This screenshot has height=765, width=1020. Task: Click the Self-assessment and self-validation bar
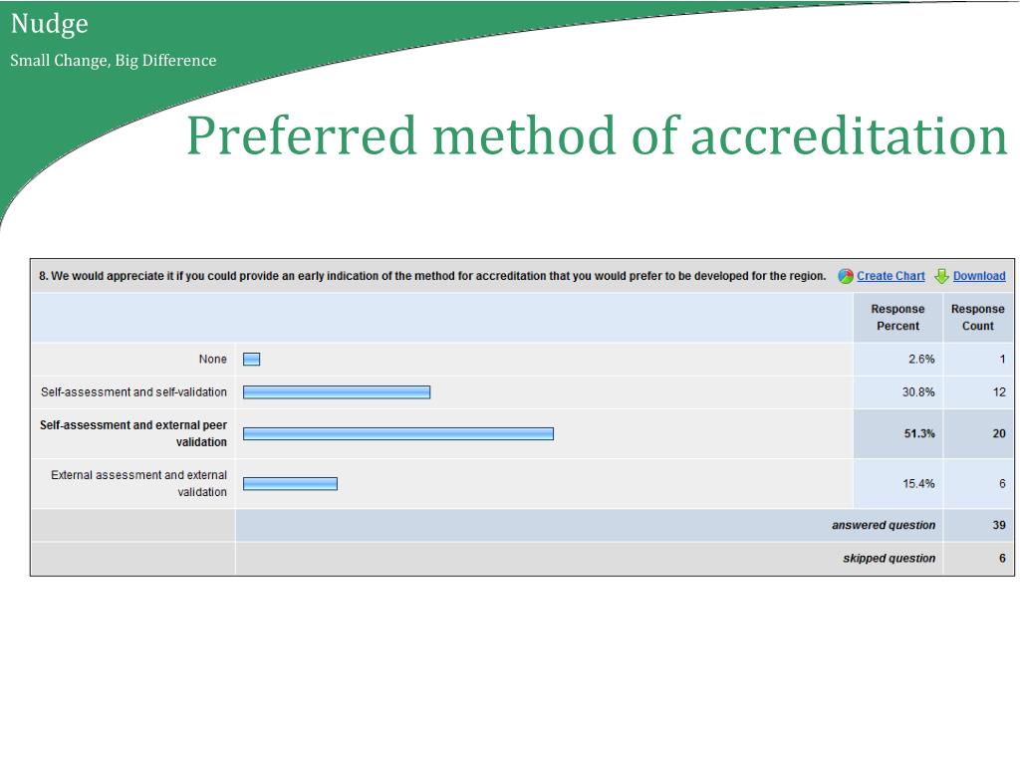[337, 392]
